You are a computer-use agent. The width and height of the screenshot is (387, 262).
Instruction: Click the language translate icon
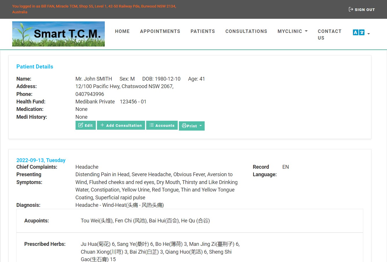point(359,32)
